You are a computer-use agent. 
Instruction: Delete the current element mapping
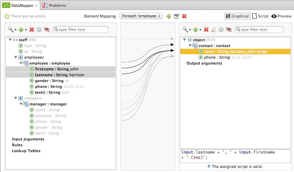pyautogui.click(x=184, y=16)
